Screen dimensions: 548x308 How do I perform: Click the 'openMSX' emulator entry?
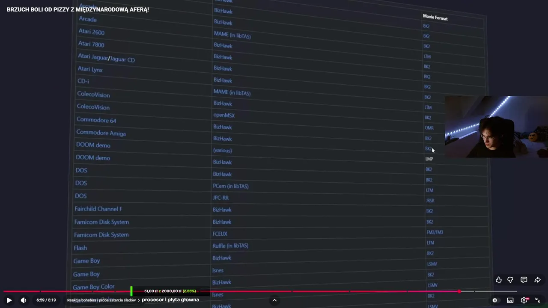[224, 115]
